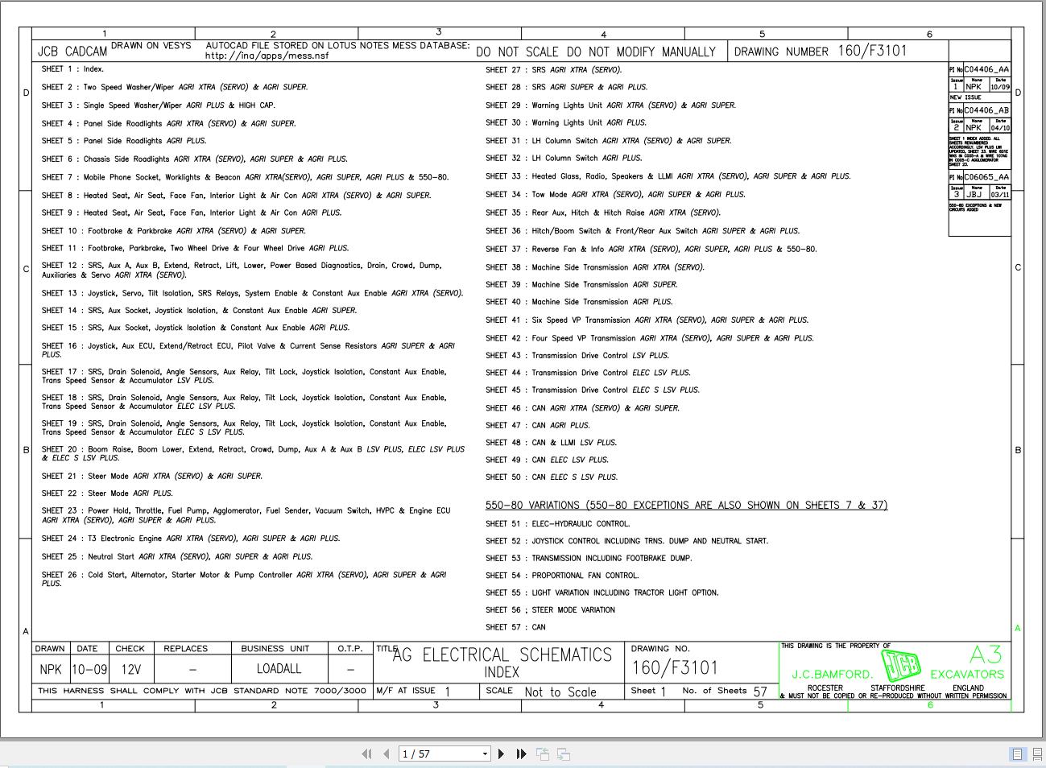The image size is (1046, 768).
Task: Click the 'DRAWING NUMBER 160/F3101' header text
Action: (x=821, y=52)
